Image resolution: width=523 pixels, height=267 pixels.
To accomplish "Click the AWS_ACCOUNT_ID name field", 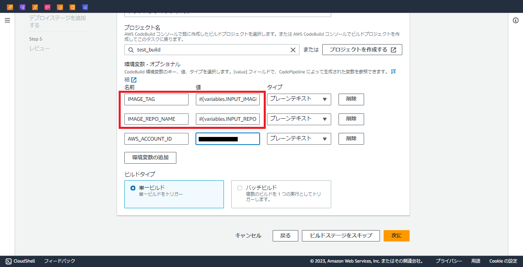I will point(156,139).
